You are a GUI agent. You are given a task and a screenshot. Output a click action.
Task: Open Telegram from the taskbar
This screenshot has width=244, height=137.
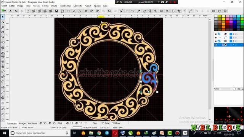coord(107,133)
